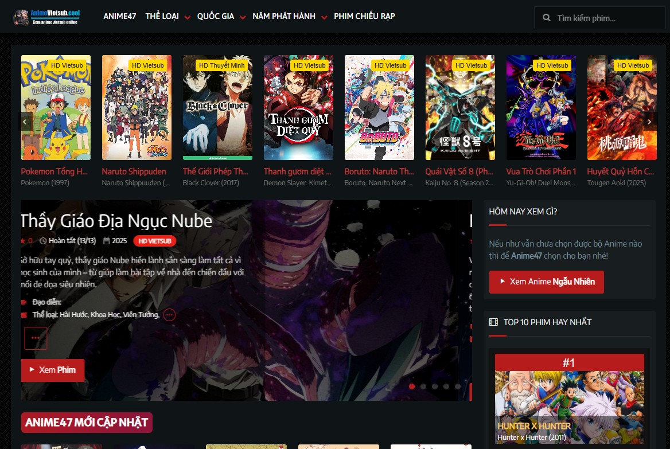Click the Anime47 link in sidebar text

(527, 256)
